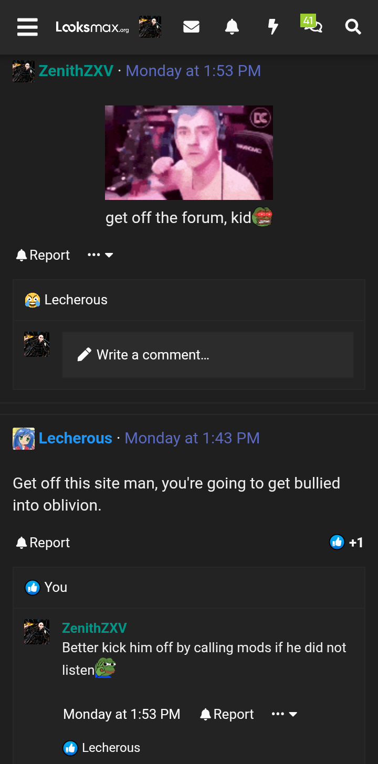Screen dimensions: 378x764
Task: Report Lecherous's post
Action: click(43, 543)
